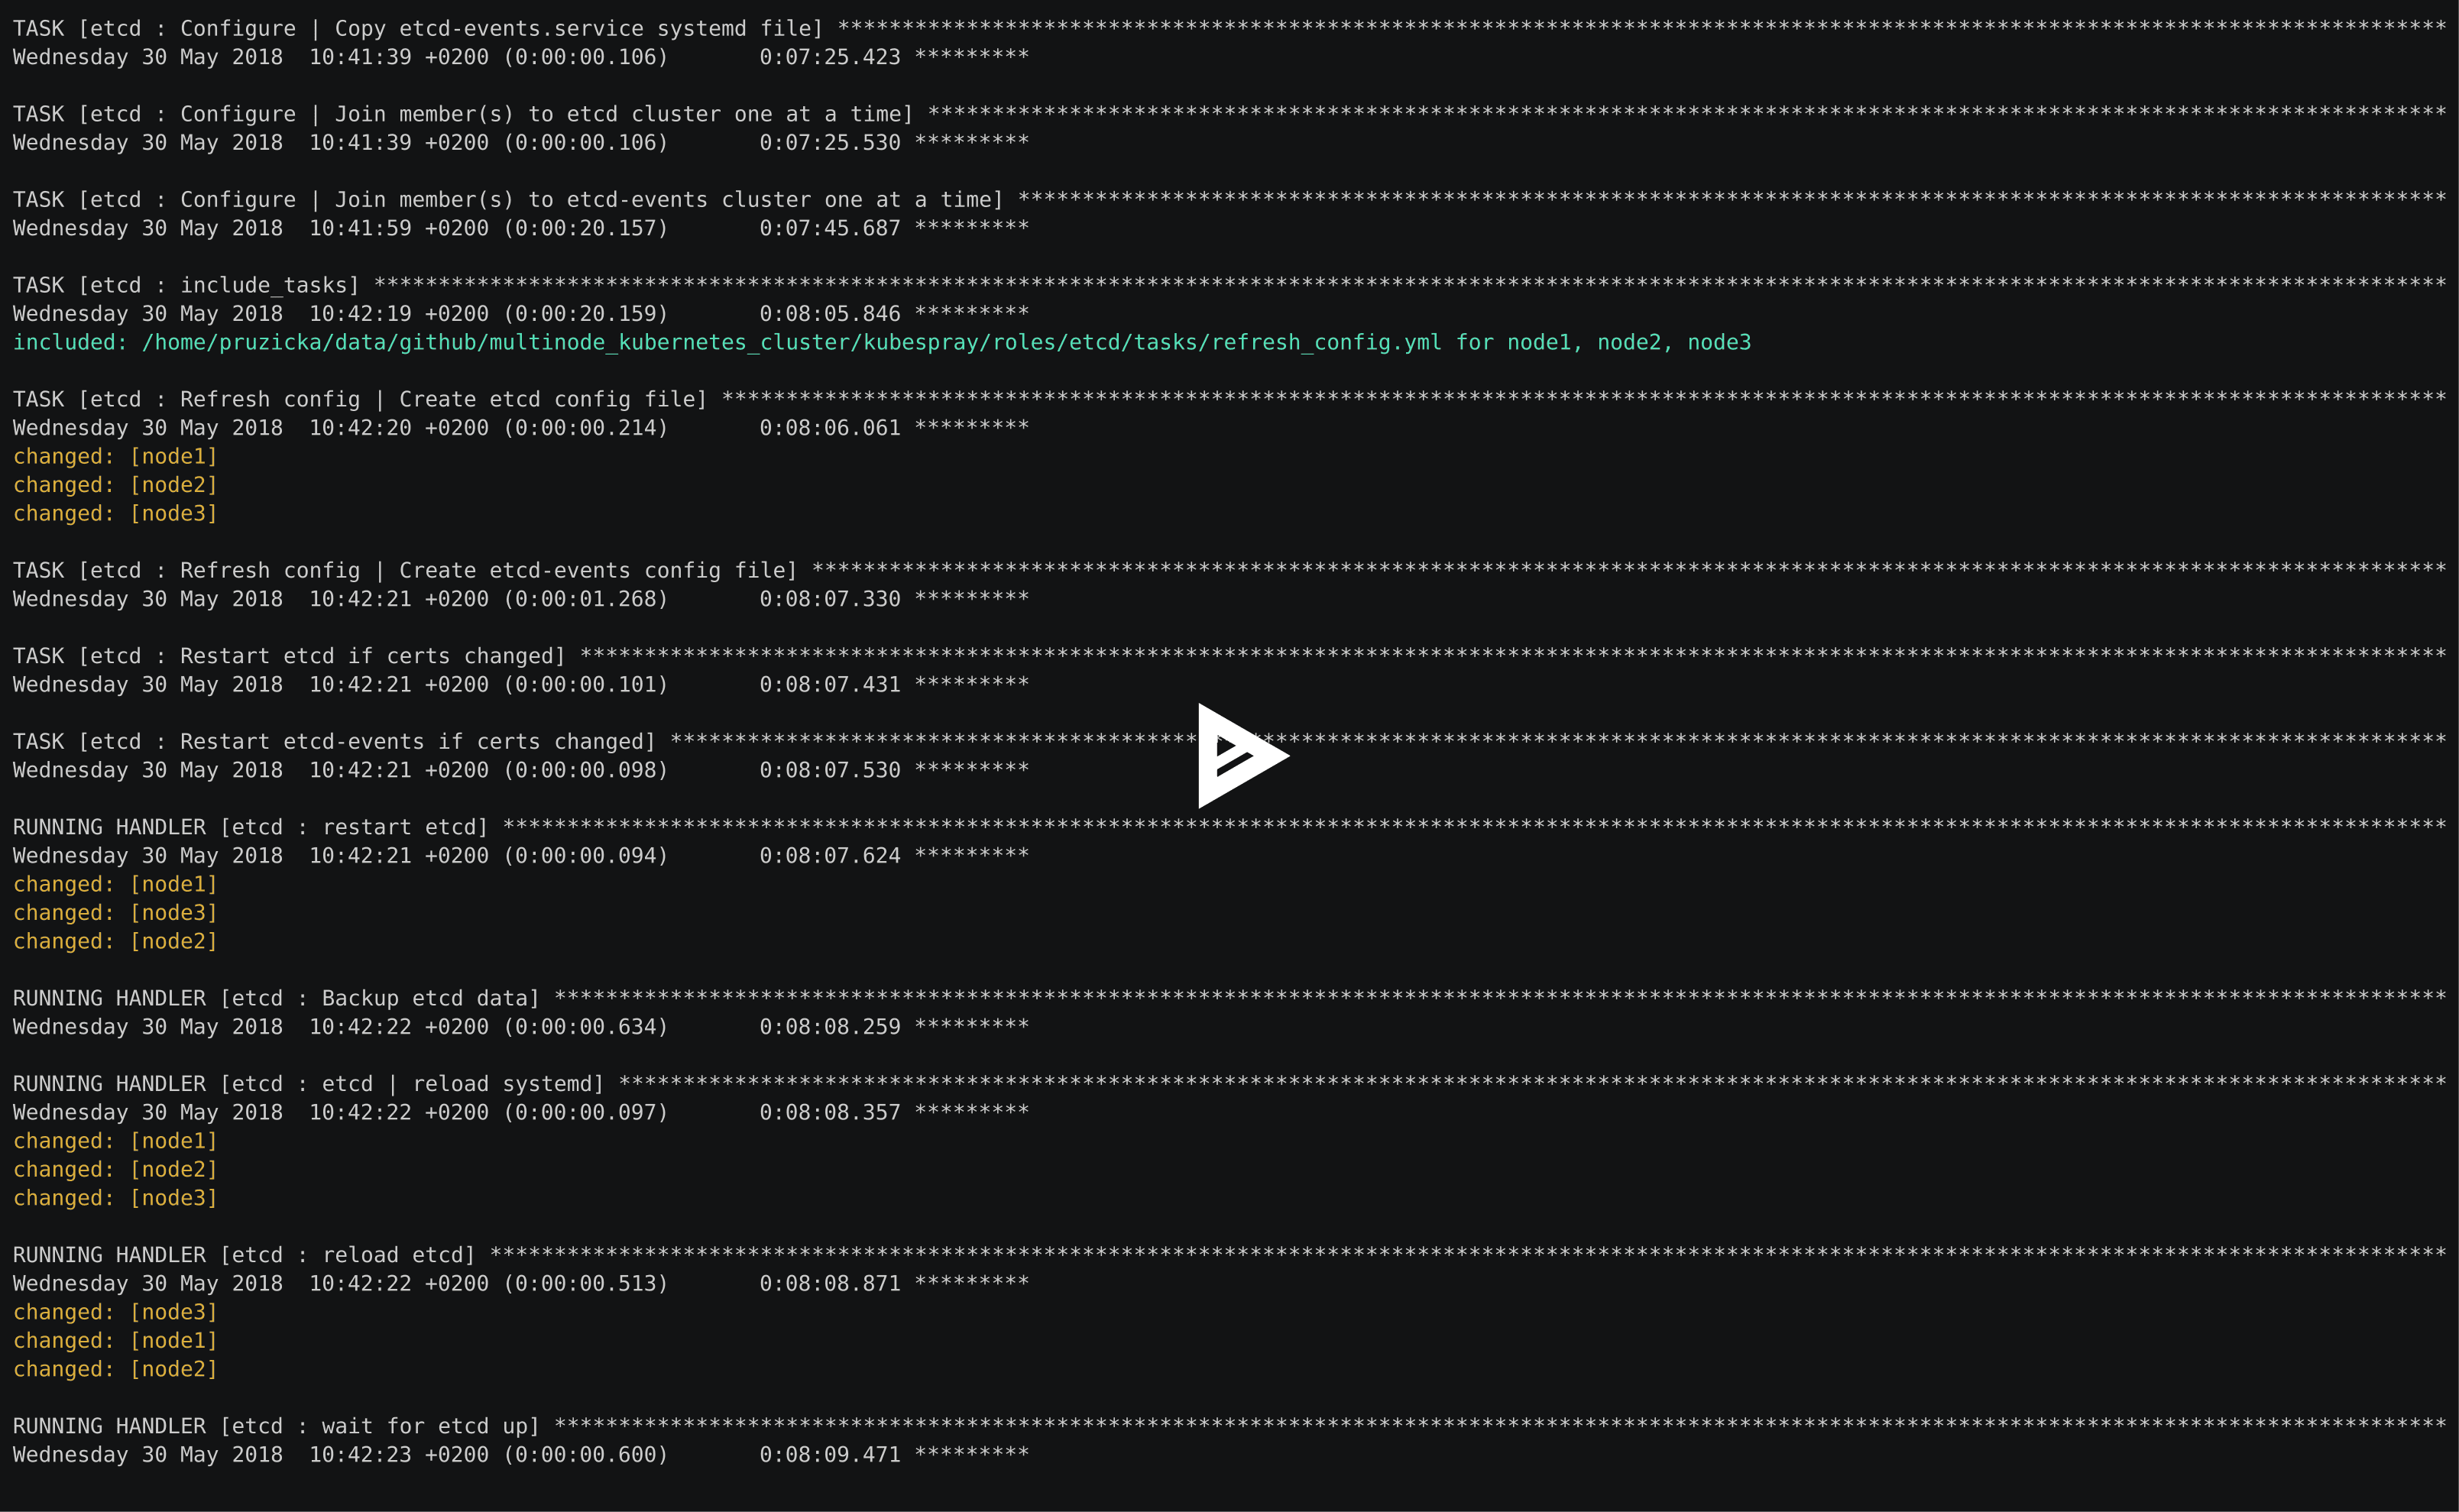Image resolution: width=2459 pixels, height=1512 pixels.
Task: Select the timestamp line with 0:07:25.423
Action: click(520, 57)
